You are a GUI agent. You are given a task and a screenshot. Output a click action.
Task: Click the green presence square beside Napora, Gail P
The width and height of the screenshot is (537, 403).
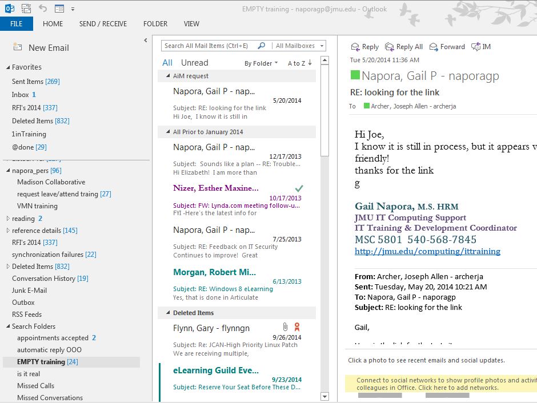(x=355, y=75)
